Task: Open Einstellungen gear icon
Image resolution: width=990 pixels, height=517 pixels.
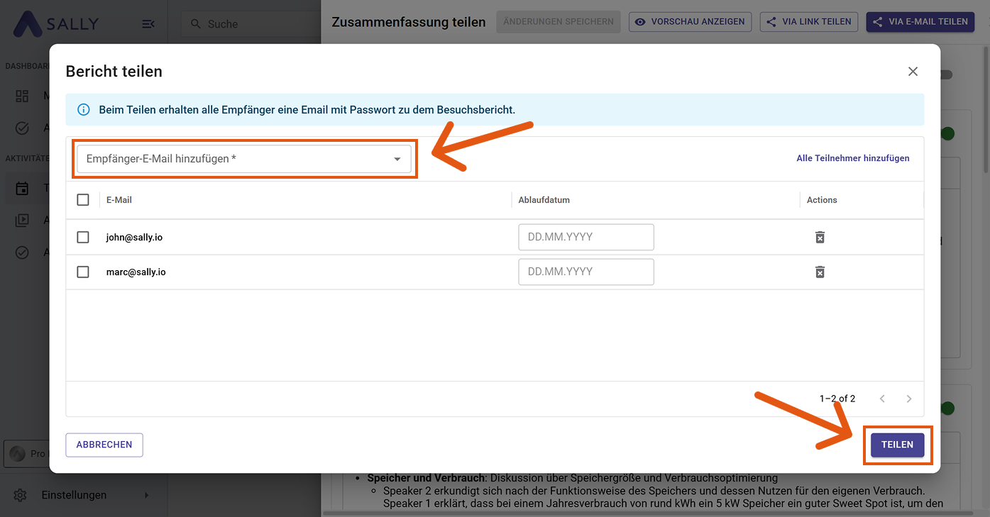Action: 21,495
